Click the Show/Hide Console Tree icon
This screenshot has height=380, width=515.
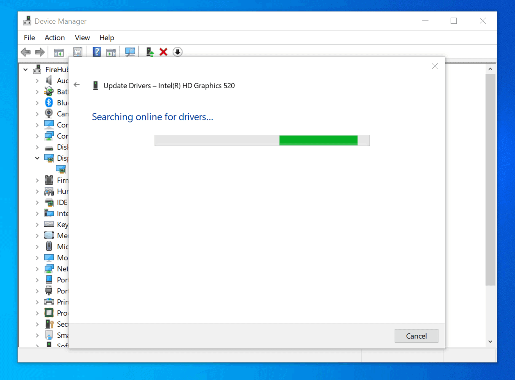(x=58, y=52)
